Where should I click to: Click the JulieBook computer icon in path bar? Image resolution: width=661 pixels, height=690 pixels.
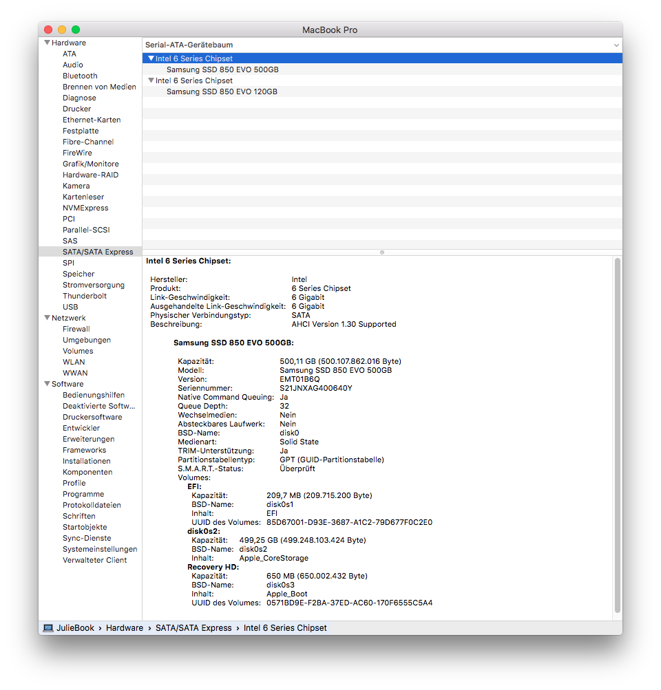[x=48, y=628]
